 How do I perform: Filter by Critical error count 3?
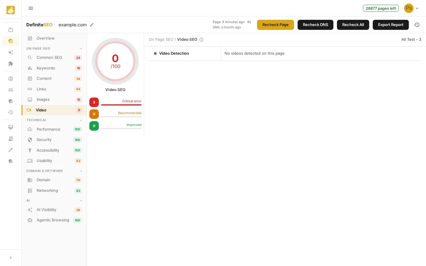coord(94,102)
